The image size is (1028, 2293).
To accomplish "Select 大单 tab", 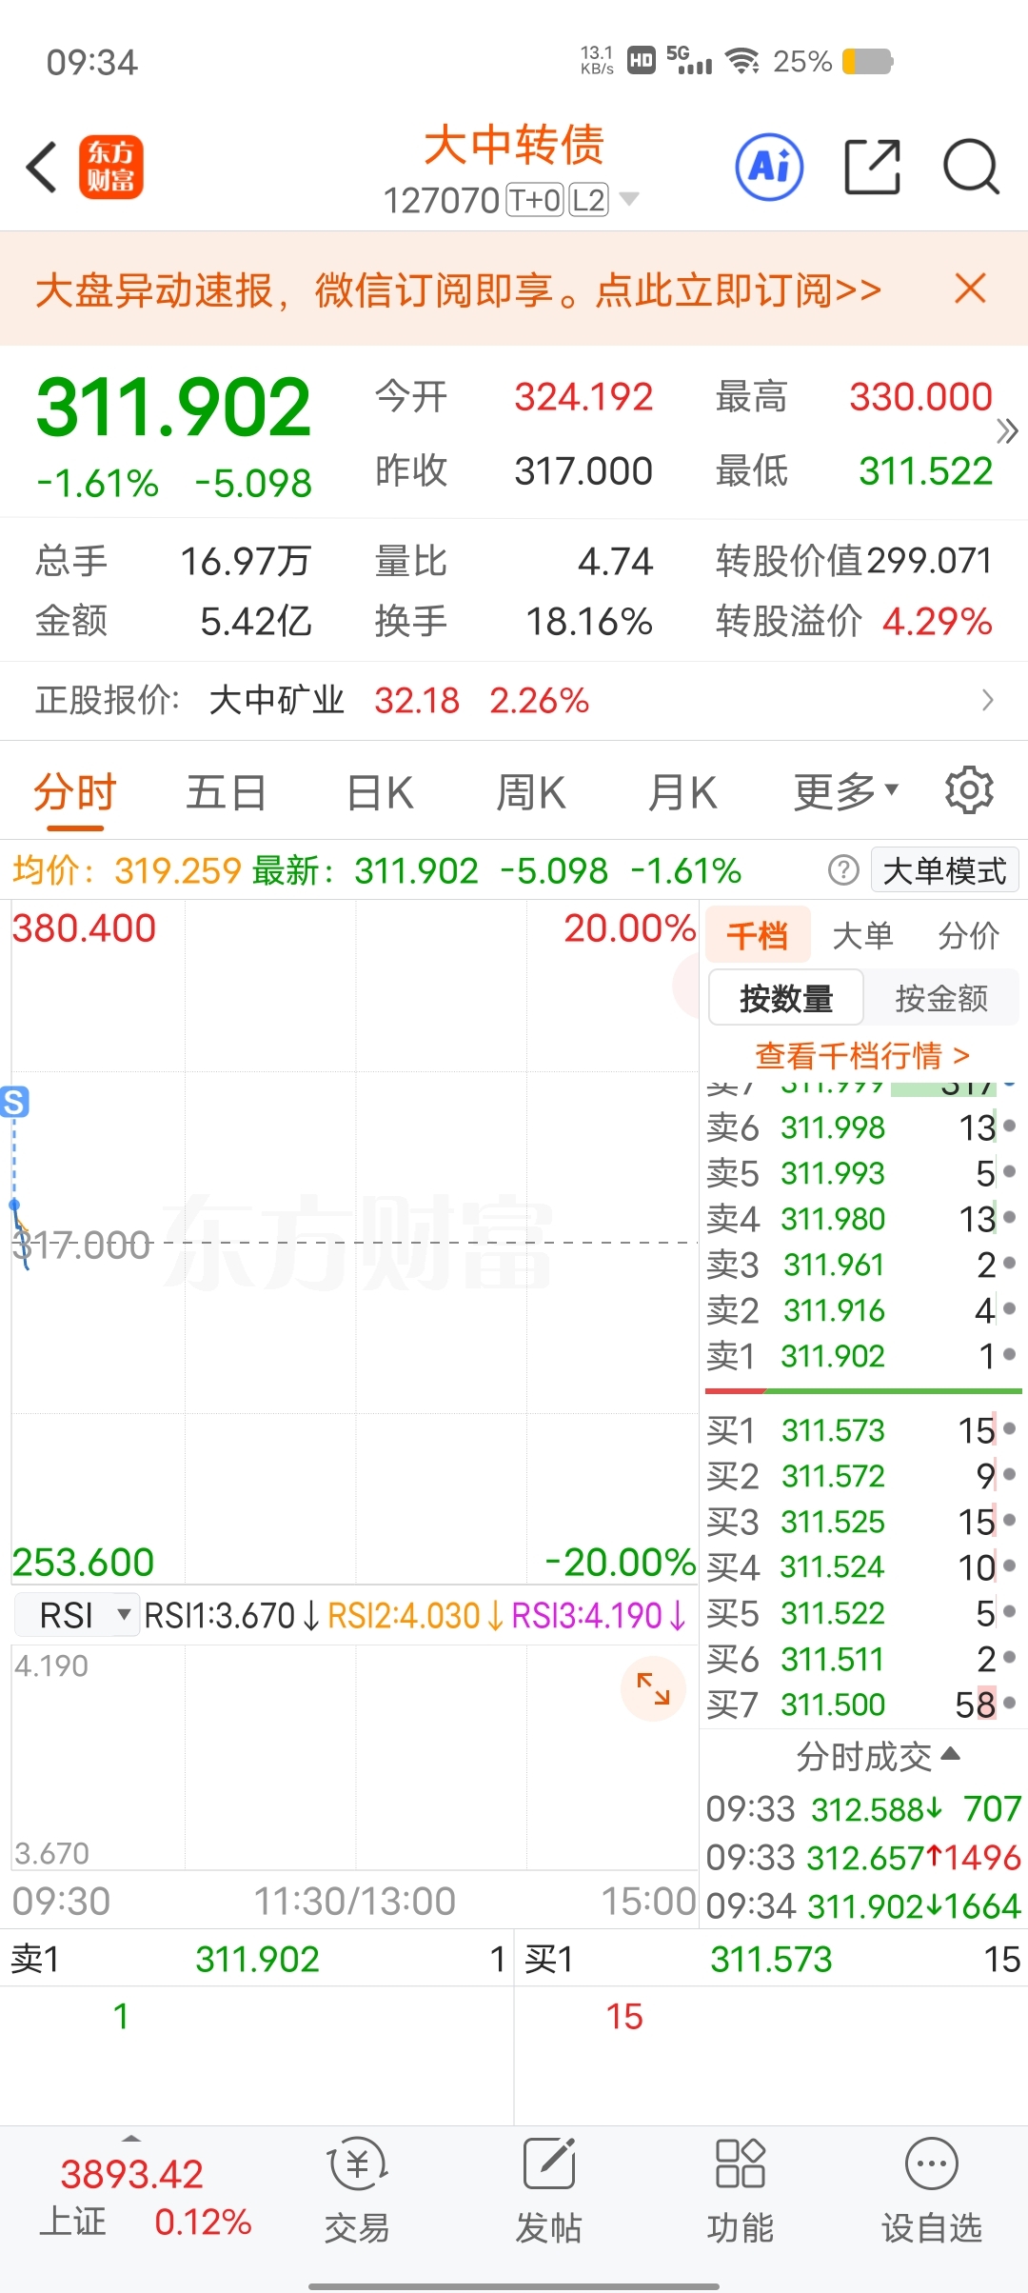I will click(862, 935).
